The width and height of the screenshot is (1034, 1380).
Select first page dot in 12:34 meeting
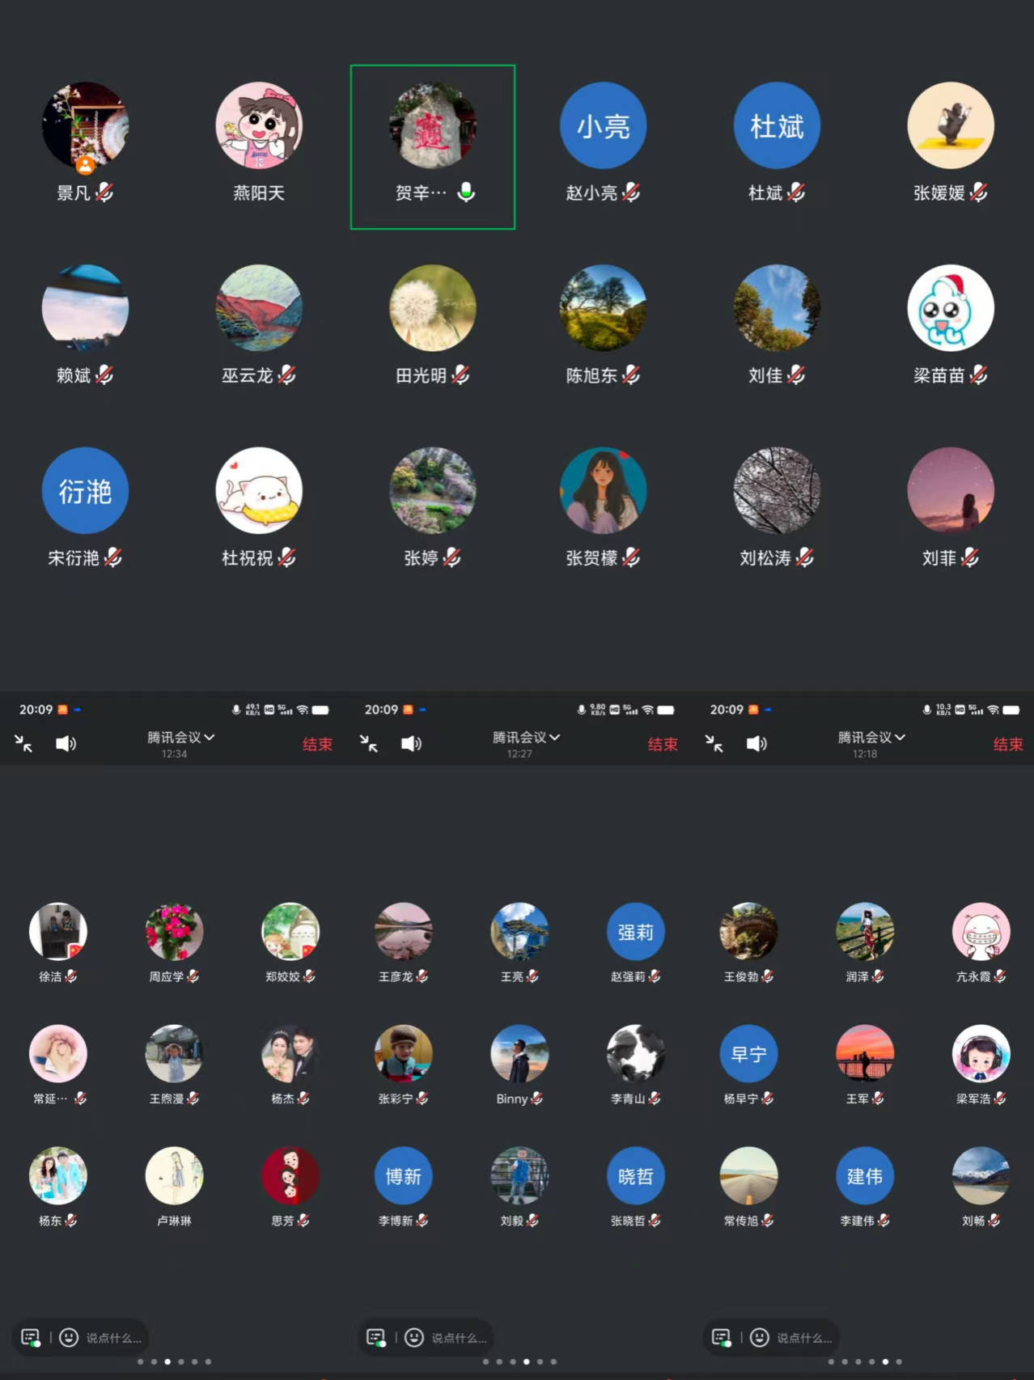pos(141,1361)
